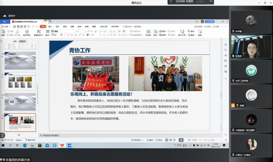Click the Share button in WPS

coord(215,27)
